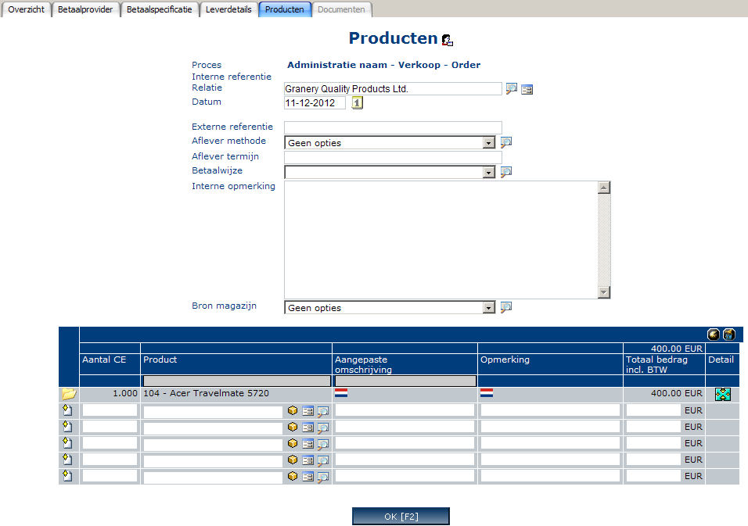Expand the Aflever methode dropdown
This screenshot has height=526, width=748.
489,143
